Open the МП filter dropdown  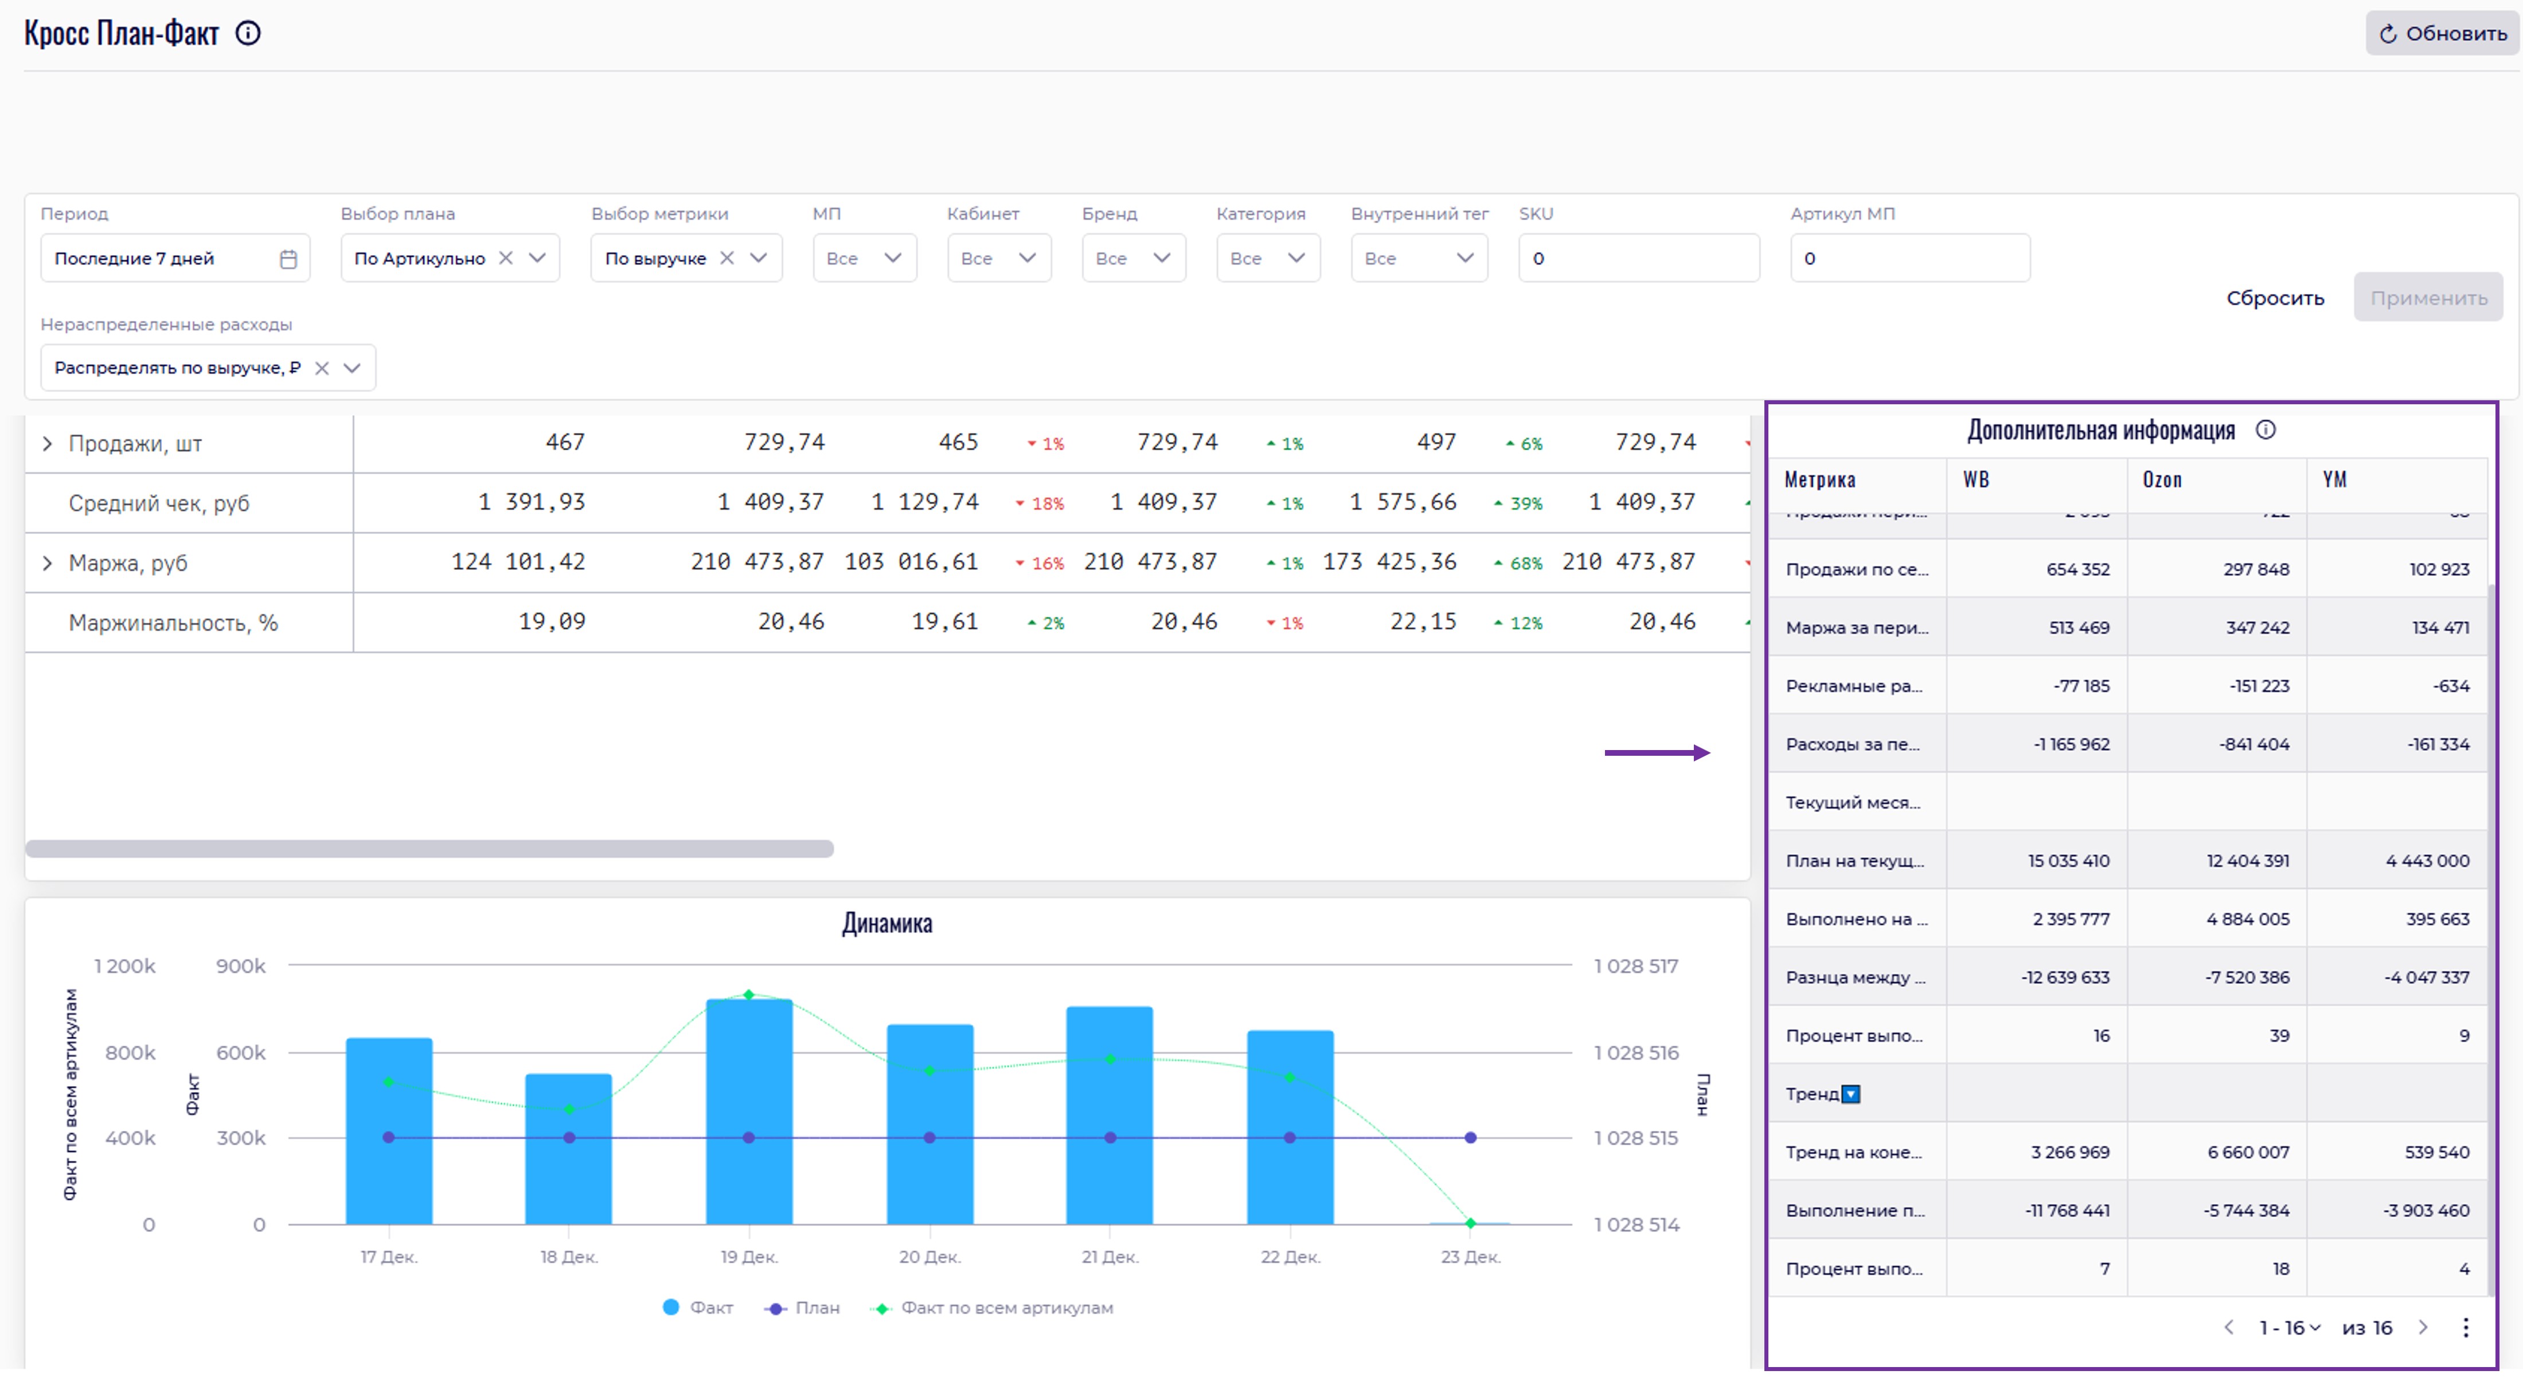pos(864,259)
